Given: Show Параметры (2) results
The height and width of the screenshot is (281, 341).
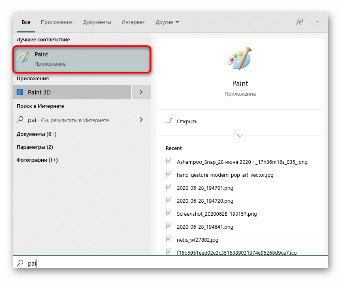Looking at the screenshot, I should point(35,147).
